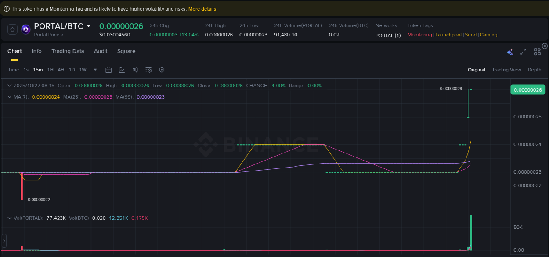Switch to the Trading Data tab
This screenshot has height=257, width=549.
tap(68, 51)
